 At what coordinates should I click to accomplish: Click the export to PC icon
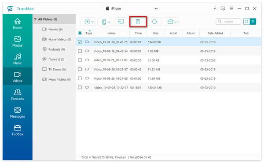(121, 22)
